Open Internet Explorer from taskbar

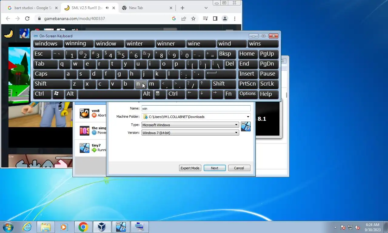click(27, 227)
